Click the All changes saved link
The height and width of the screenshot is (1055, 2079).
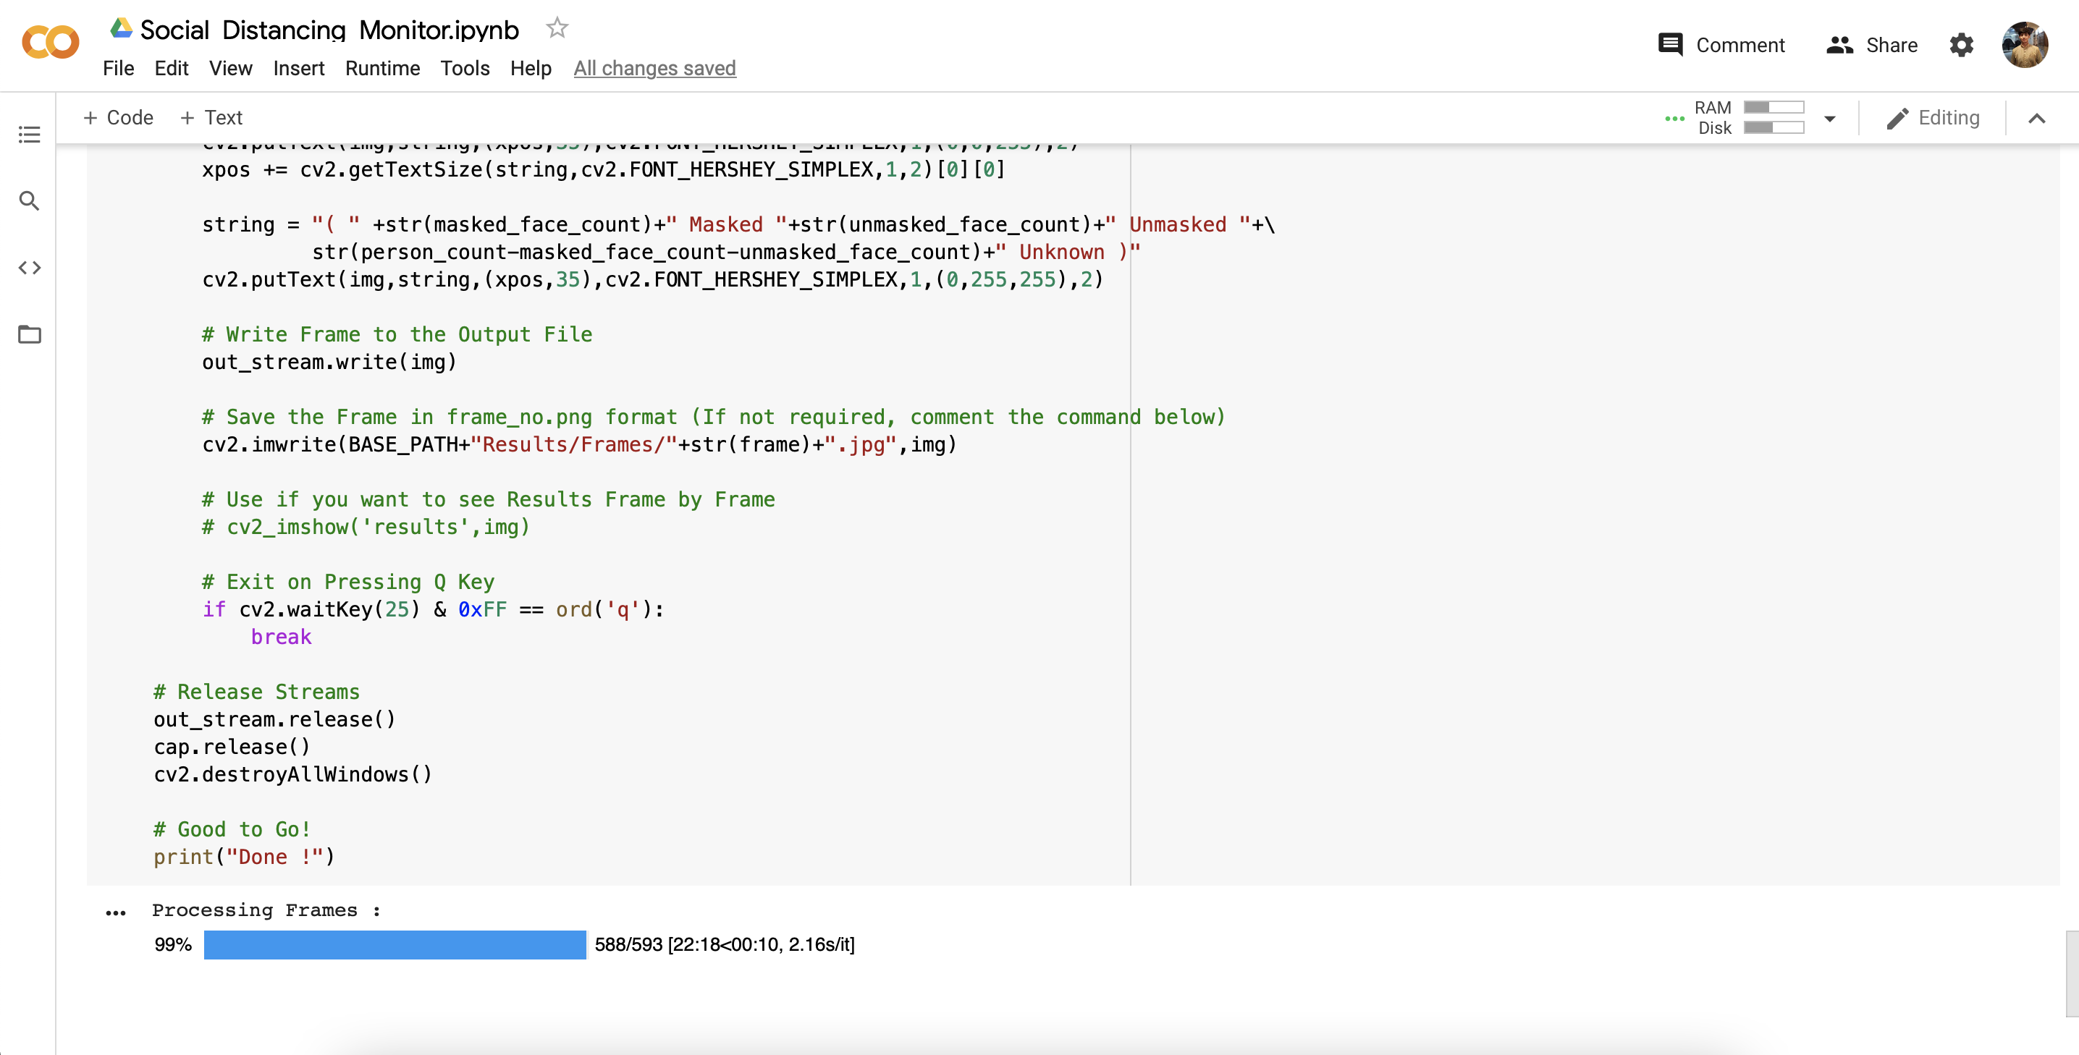click(x=654, y=69)
